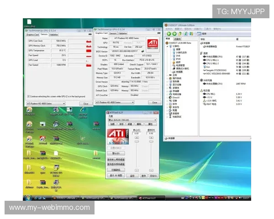Click Scan for Artifacts (扫描缺陷) button in ATITool
The image size is (274, 219).
pyautogui.click(x=116, y=170)
